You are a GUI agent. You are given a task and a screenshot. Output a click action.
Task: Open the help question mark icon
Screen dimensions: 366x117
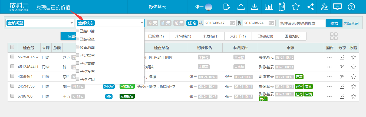pos(351,7)
